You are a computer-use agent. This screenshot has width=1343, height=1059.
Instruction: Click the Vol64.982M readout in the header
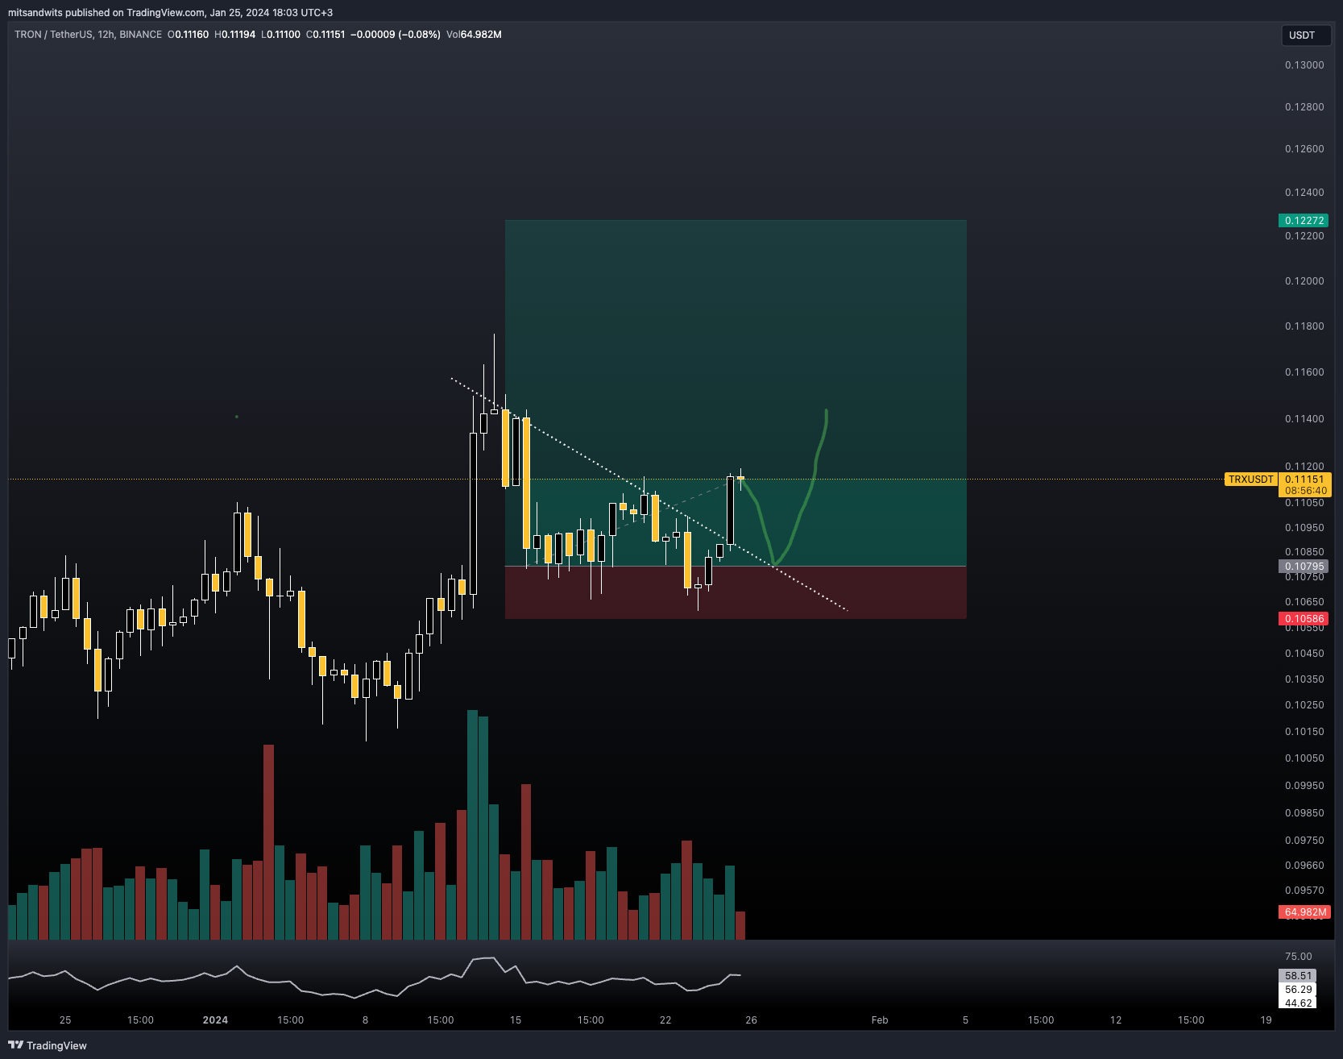[474, 35]
